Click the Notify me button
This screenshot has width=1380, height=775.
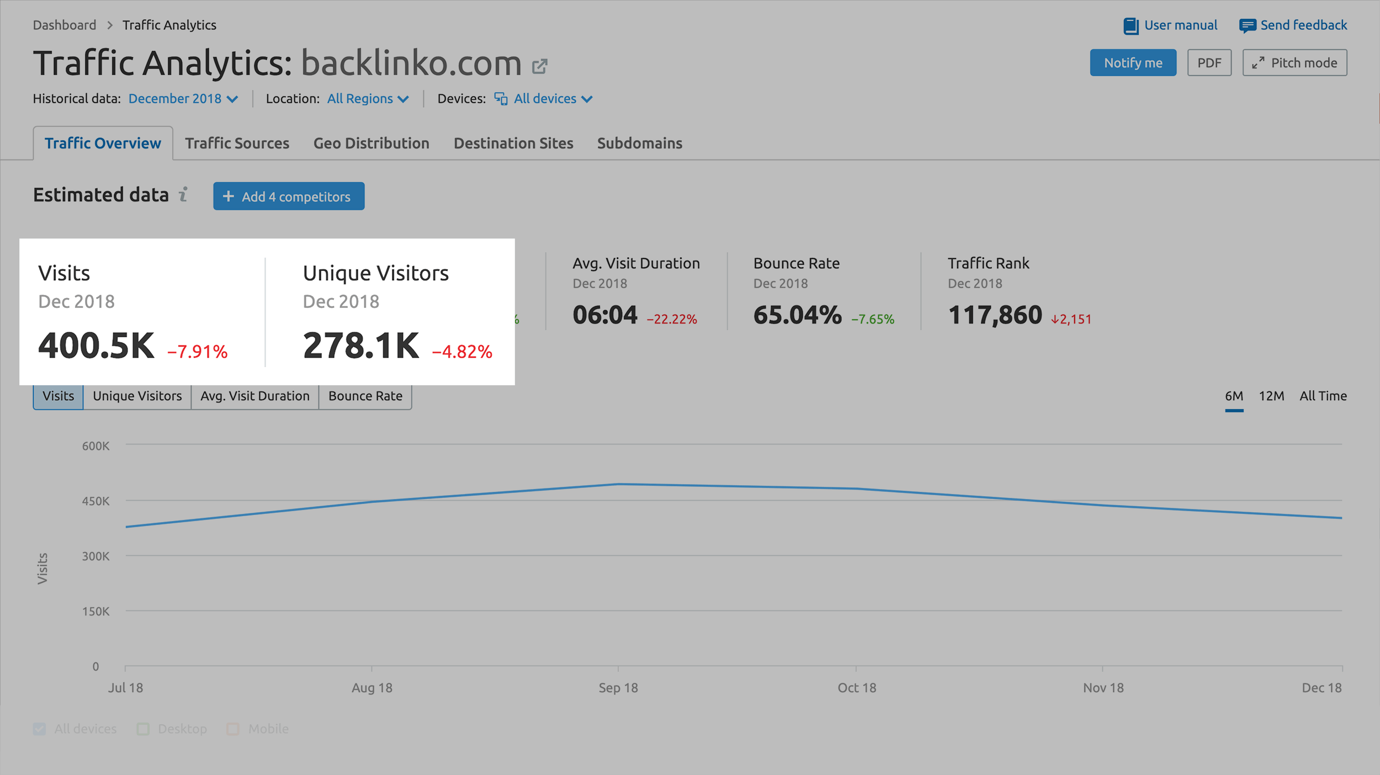(1134, 62)
